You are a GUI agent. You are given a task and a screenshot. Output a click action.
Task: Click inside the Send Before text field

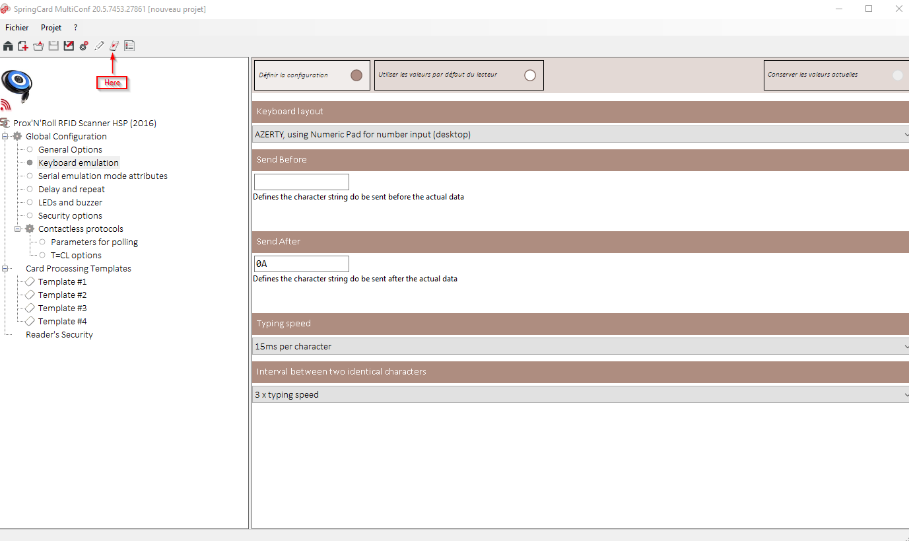coord(301,181)
